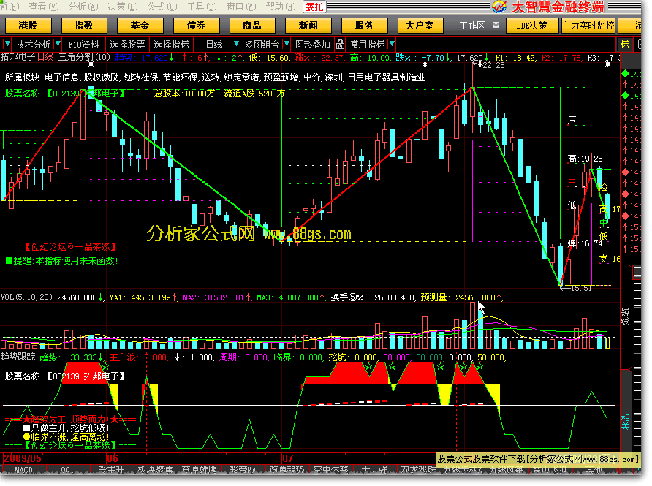Open the 分析(A) menu
Image resolution: width=652 pixels, height=486 pixels.
pyautogui.click(x=83, y=7)
